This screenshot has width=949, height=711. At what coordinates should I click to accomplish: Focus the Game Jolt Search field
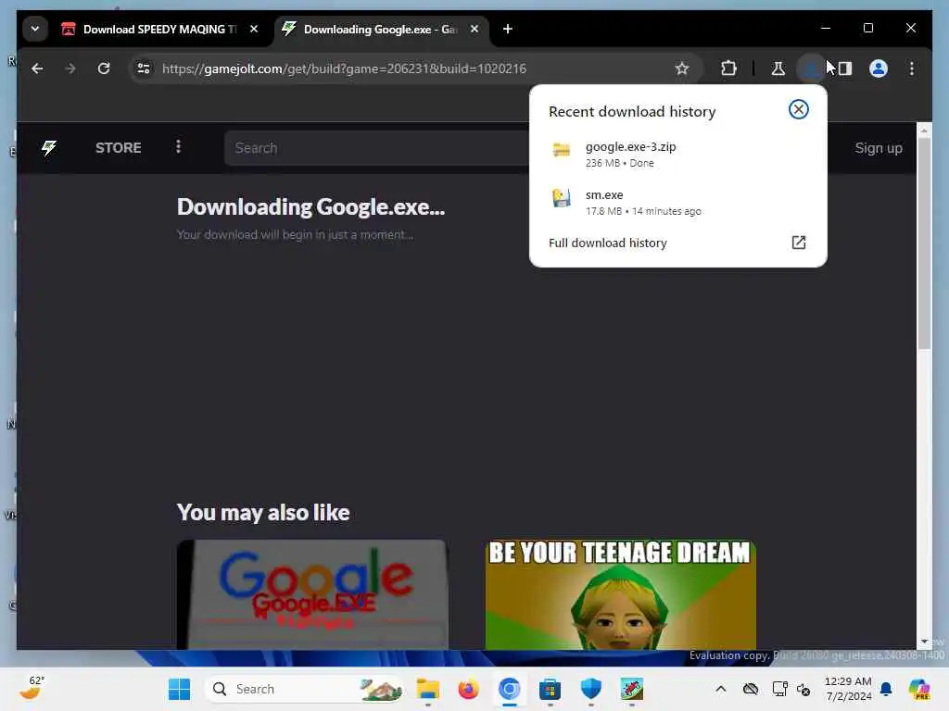(x=376, y=148)
